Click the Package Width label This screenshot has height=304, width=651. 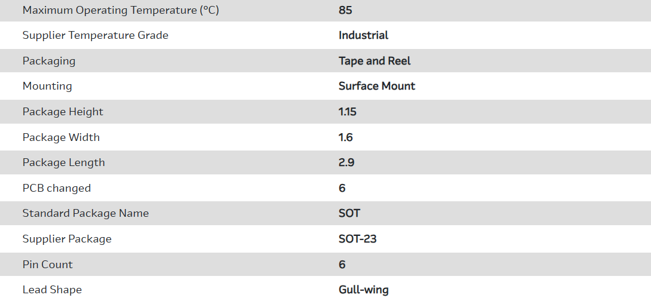click(x=61, y=137)
